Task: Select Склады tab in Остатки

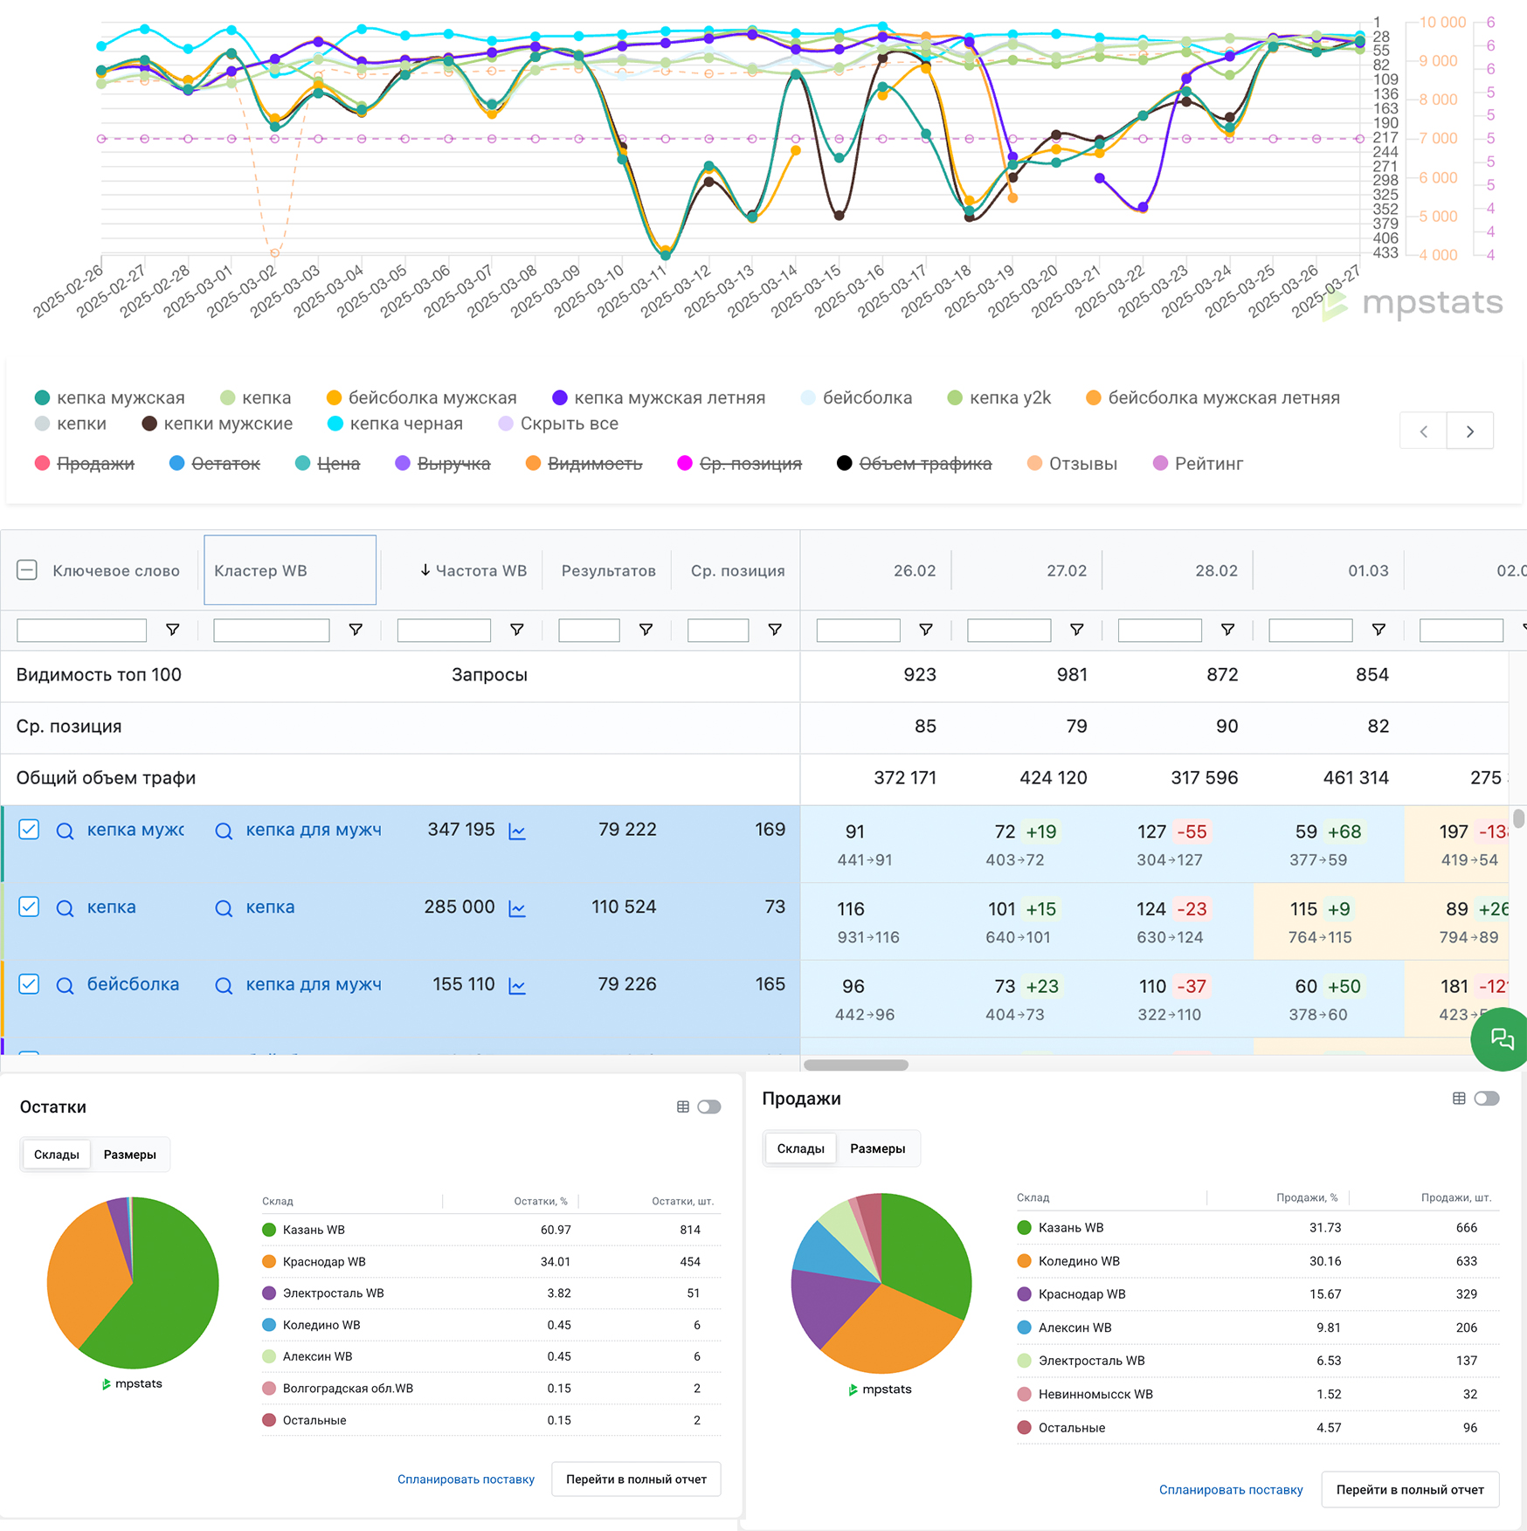Action: [57, 1155]
